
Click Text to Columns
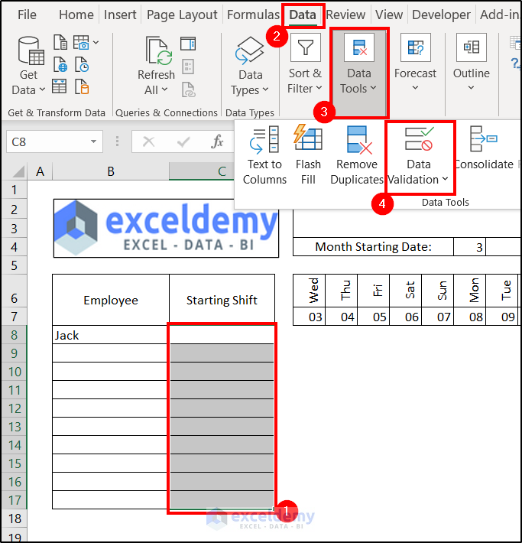[x=264, y=155]
